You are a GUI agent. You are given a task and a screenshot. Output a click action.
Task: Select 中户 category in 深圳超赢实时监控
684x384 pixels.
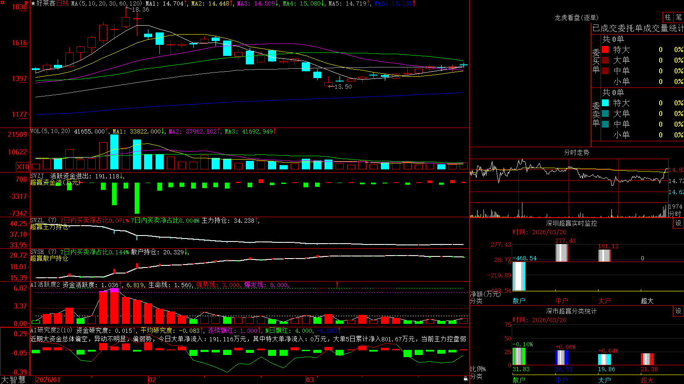pos(562,301)
